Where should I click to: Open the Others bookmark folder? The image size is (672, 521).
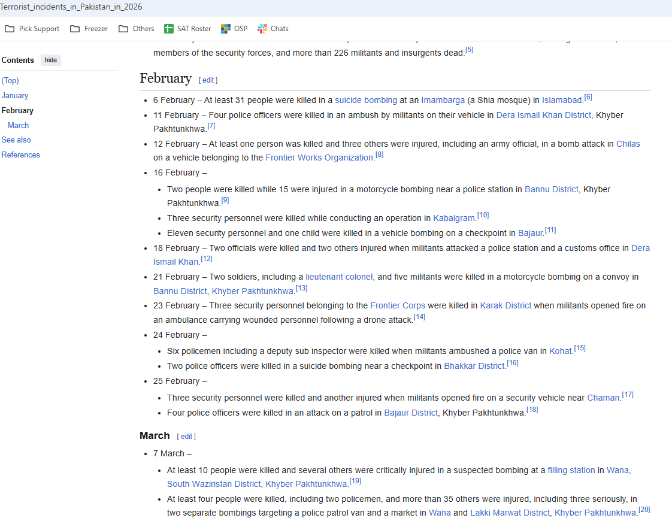click(x=137, y=29)
